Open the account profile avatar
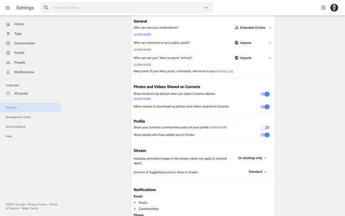This screenshot has height=216, width=345. coord(334,8)
